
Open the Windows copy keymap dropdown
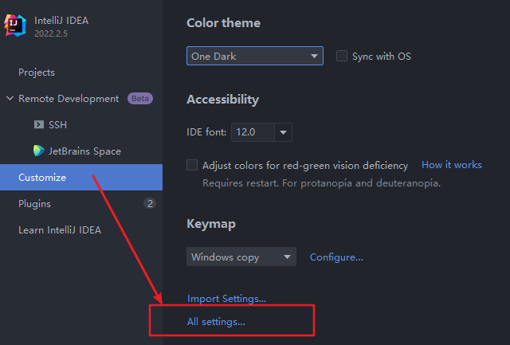tap(241, 257)
